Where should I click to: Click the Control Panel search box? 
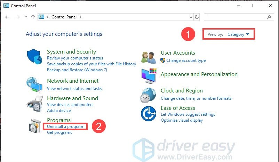pyautogui.click(x=235, y=17)
